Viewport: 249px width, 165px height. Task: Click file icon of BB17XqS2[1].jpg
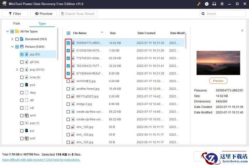click(x=73, y=96)
